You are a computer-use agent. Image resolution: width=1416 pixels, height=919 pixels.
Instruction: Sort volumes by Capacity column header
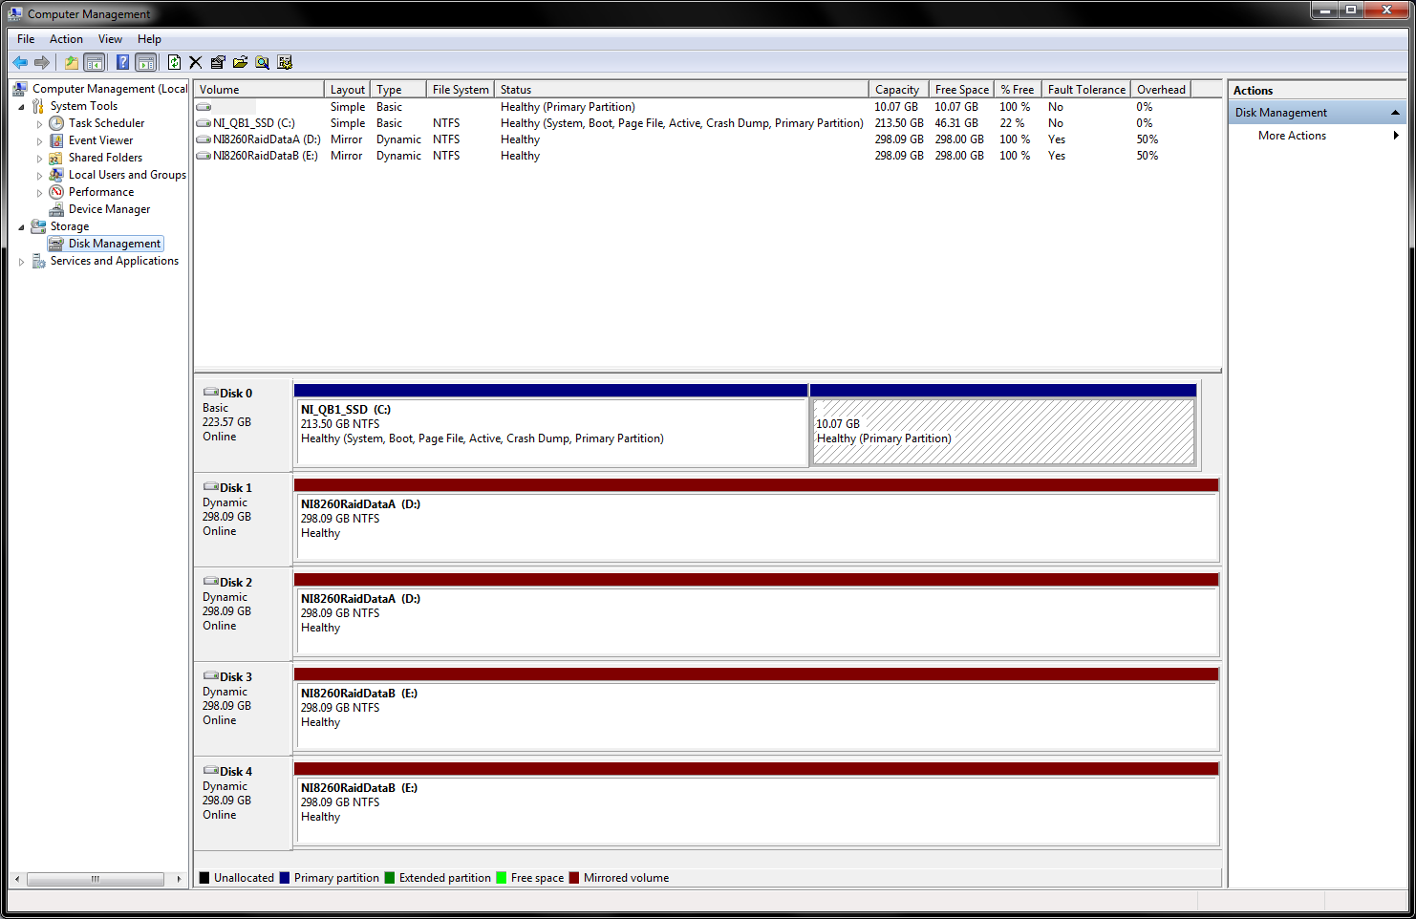[898, 90]
